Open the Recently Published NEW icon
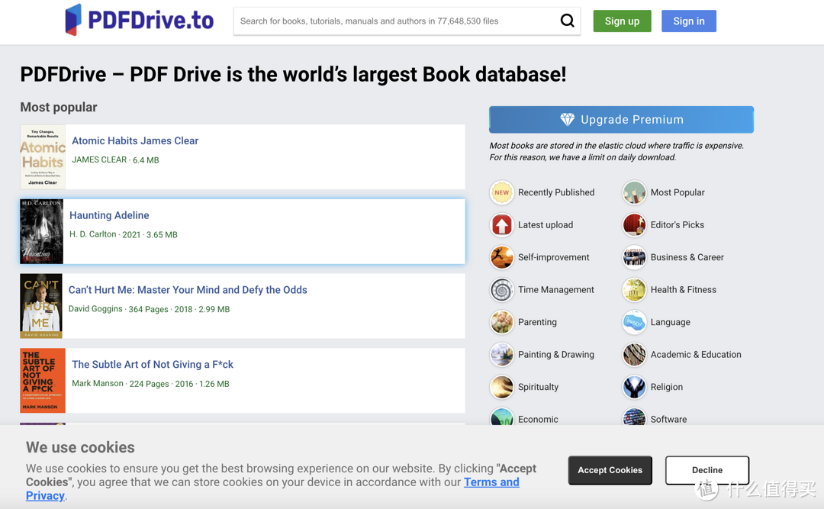Image resolution: width=824 pixels, height=509 pixels. (502, 192)
